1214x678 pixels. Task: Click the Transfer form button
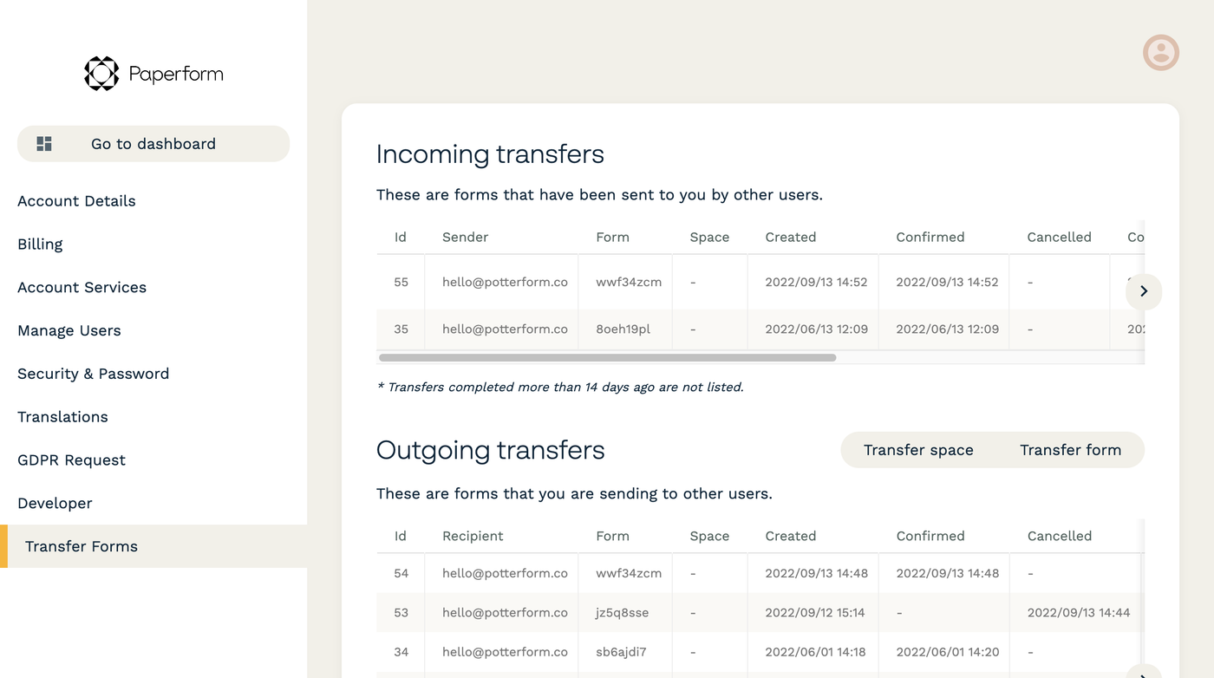pos(1071,450)
